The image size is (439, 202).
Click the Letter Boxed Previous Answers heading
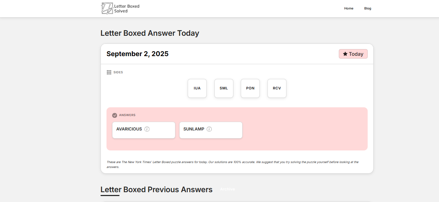click(156, 190)
